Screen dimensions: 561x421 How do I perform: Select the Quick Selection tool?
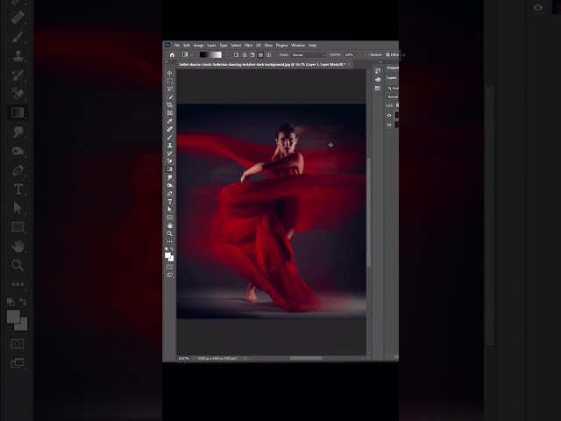[x=169, y=97]
